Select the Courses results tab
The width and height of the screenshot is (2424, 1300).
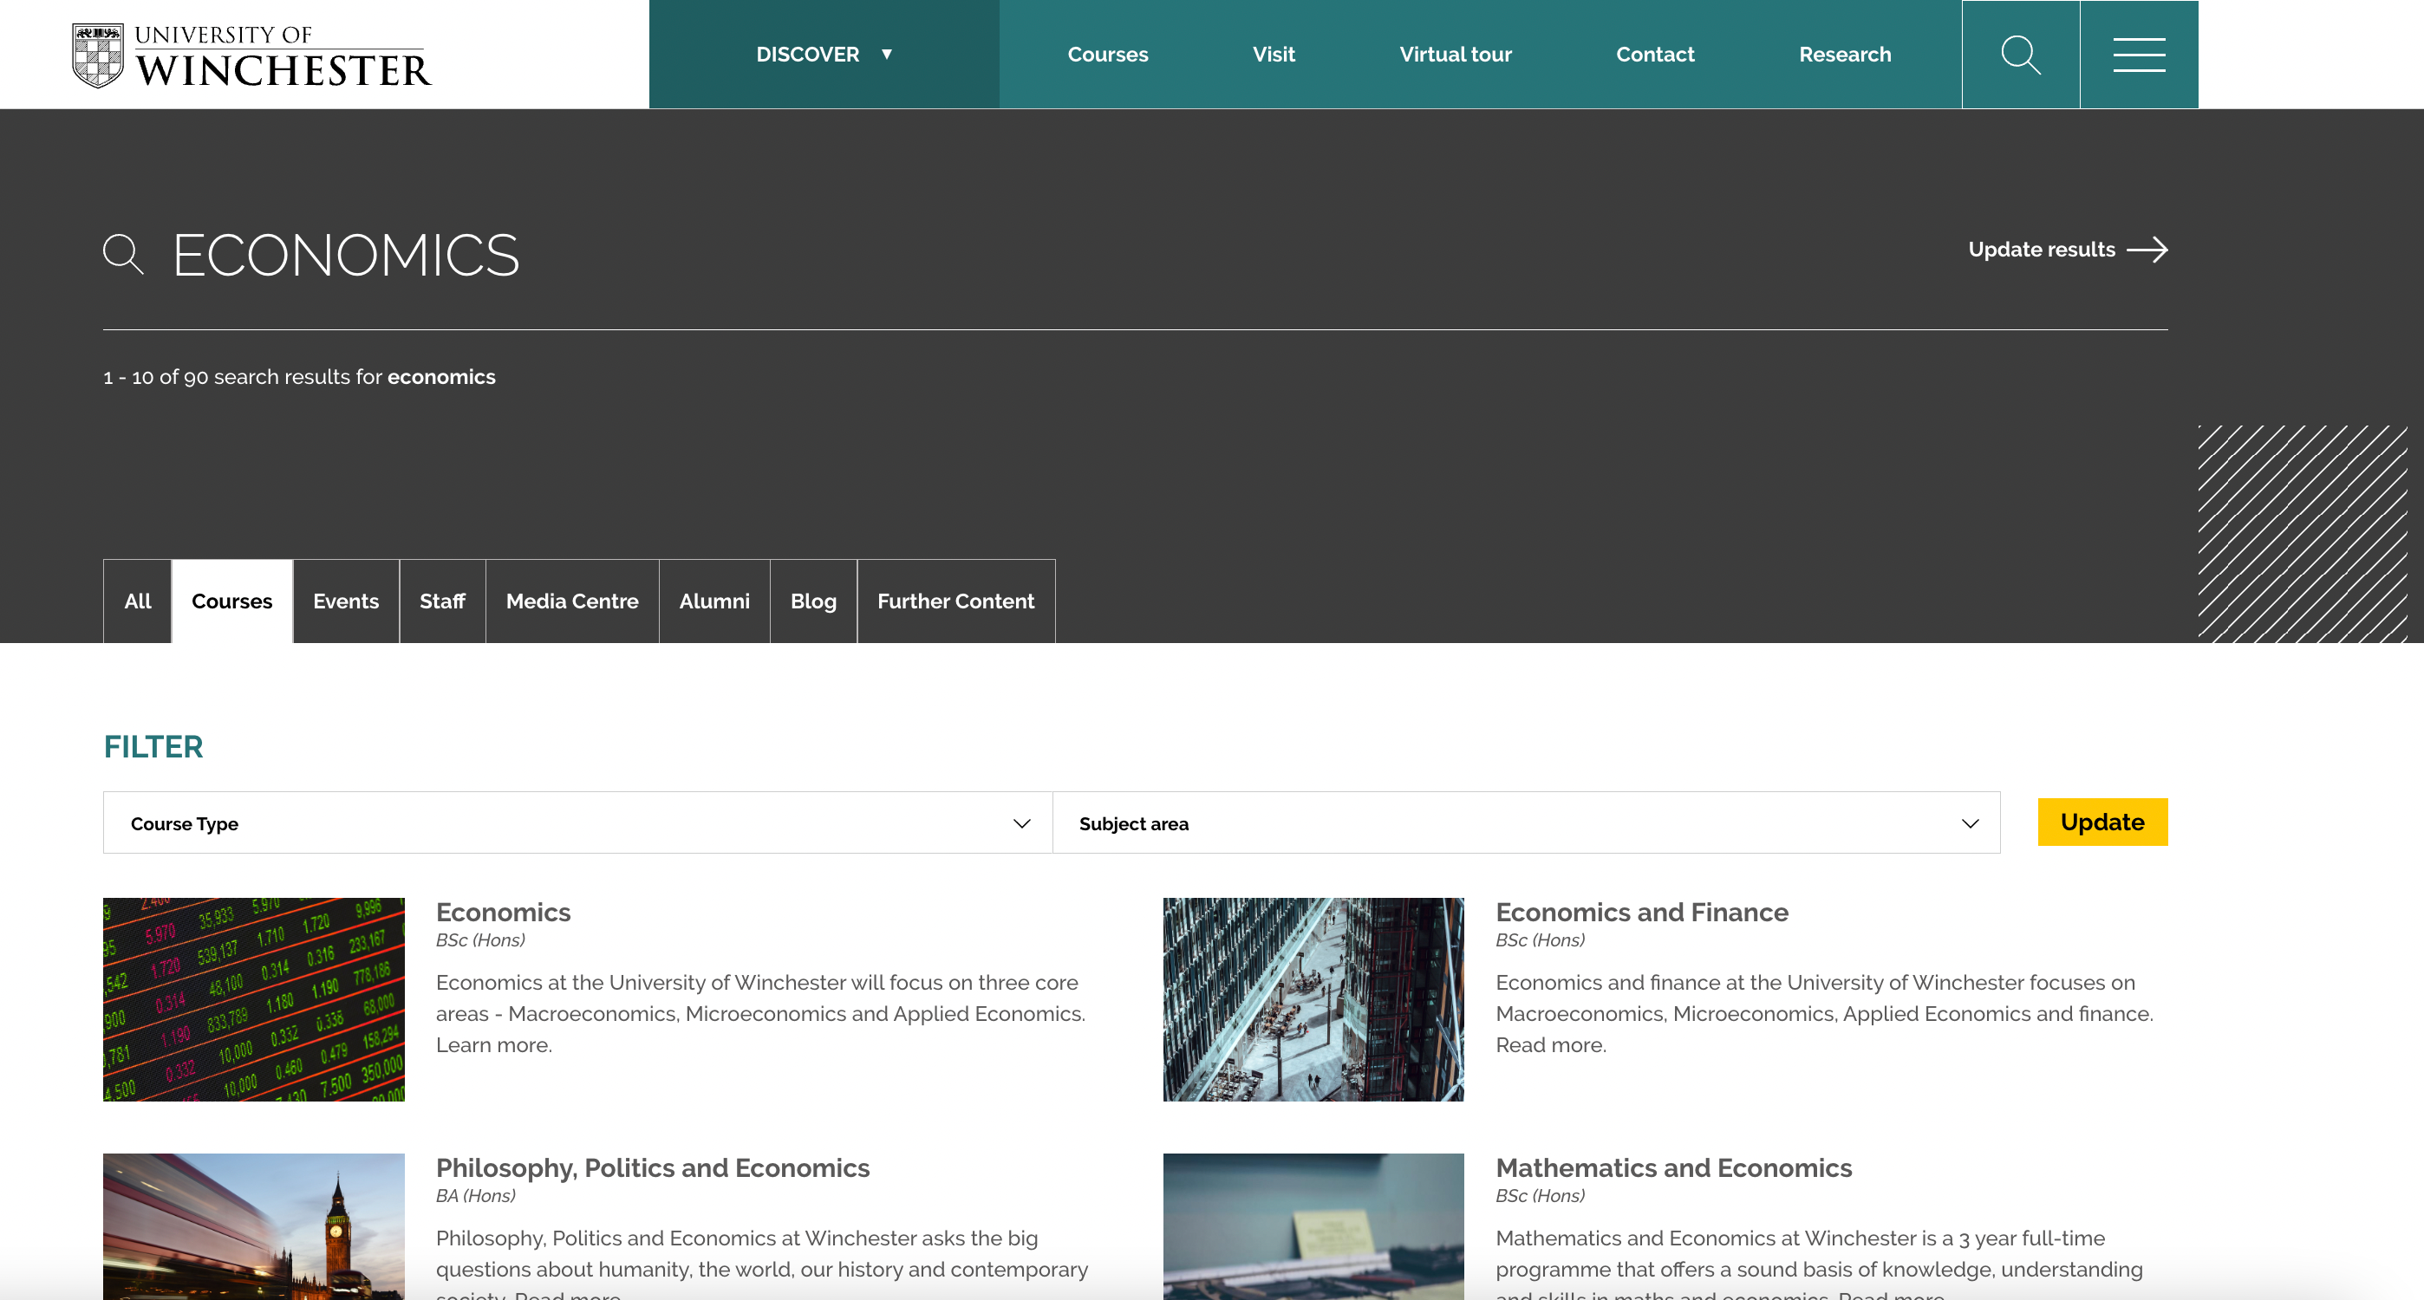pyautogui.click(x=231, y=601)
